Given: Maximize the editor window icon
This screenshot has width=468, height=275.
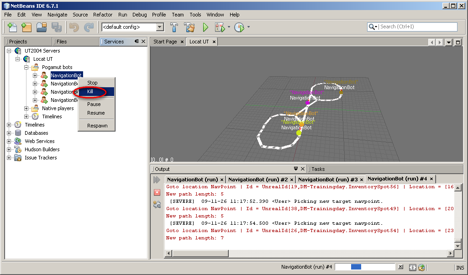Looking at the screenshot, I should [458, 42].
